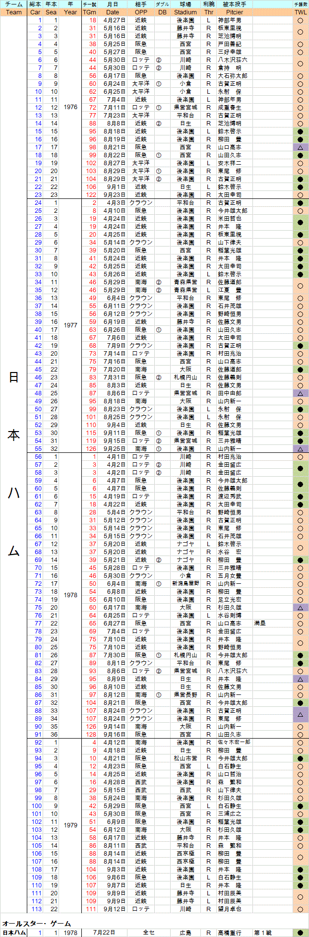Viewport: 309px width, 937px height.
Task: Click the 'Date' column header
Action: click(x=113, y=12)
